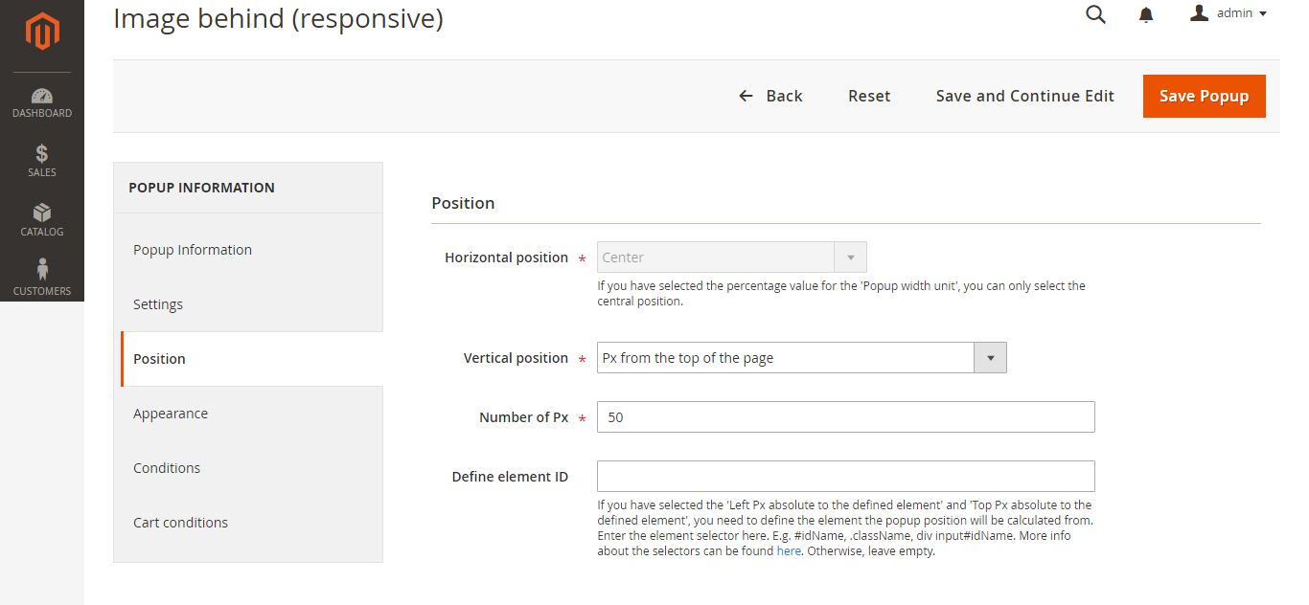
Task: Click the Magento logo icon
Action: 42,32
